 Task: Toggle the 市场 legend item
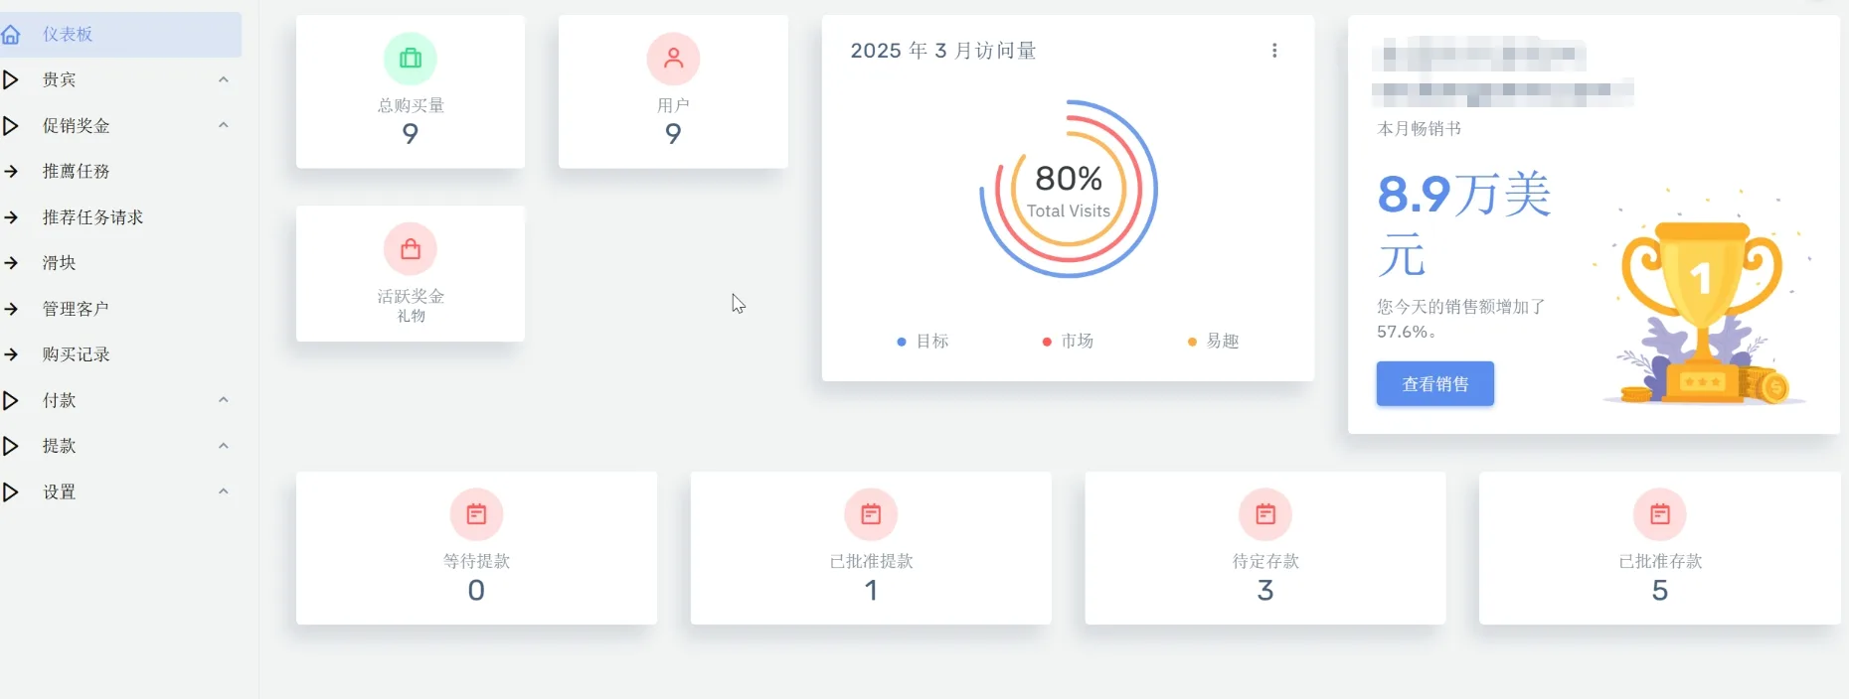pyautogui.click(x=1069, y=341)
